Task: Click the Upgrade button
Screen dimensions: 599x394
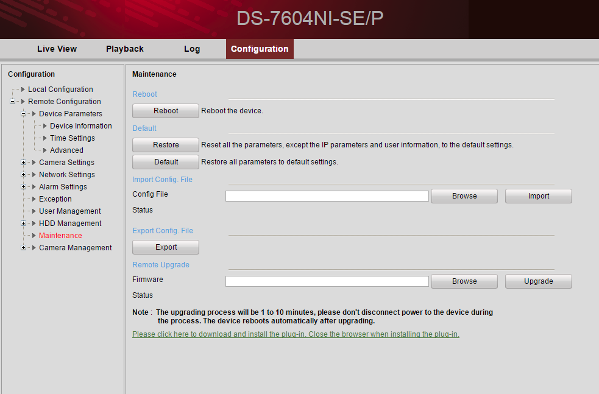Action: [x=538, y=281]
